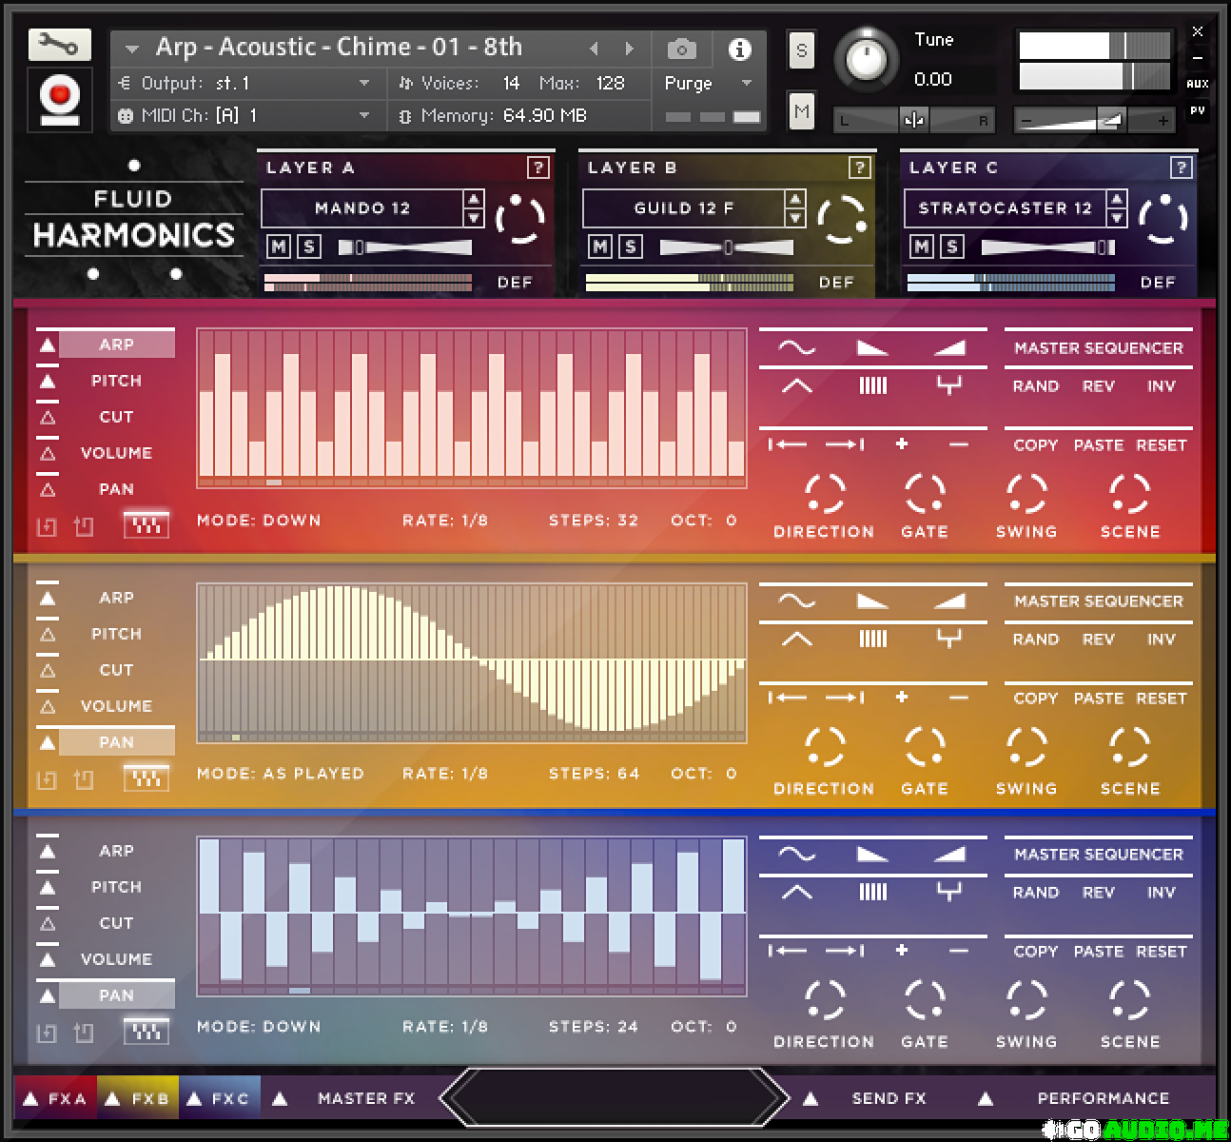
Task: Click the Tune knob
Action: 865,60
